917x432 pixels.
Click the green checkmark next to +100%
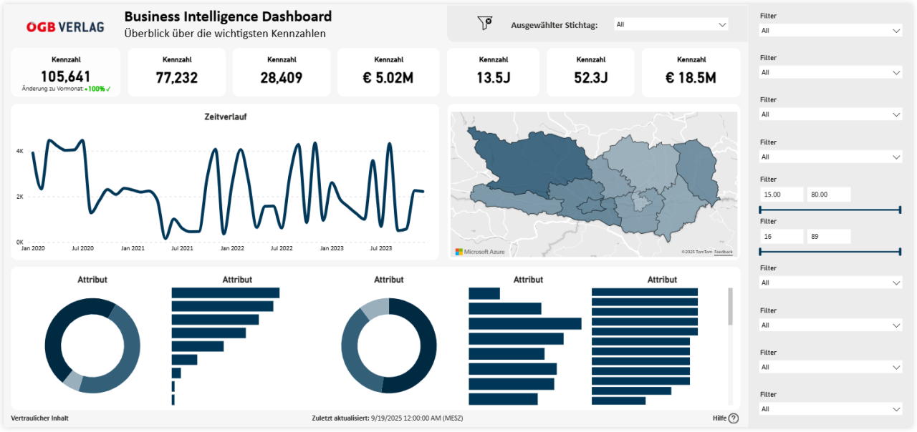click(109, 89)
